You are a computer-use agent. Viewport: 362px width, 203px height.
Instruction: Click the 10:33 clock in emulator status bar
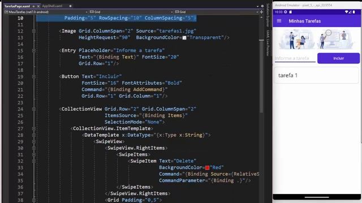pyautogui.click(x=278, y=12)
